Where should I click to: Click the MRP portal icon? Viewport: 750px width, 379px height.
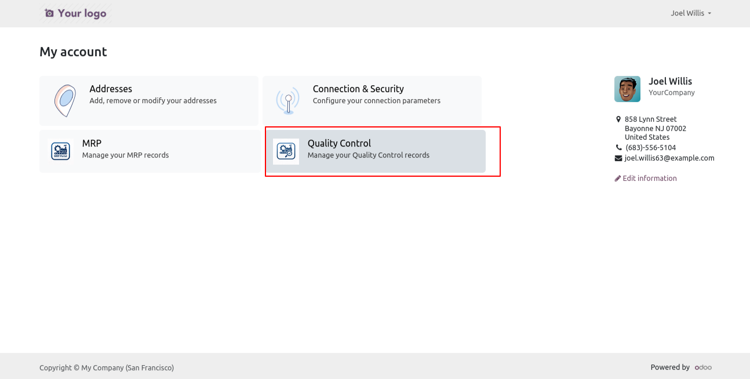point(61,151)
